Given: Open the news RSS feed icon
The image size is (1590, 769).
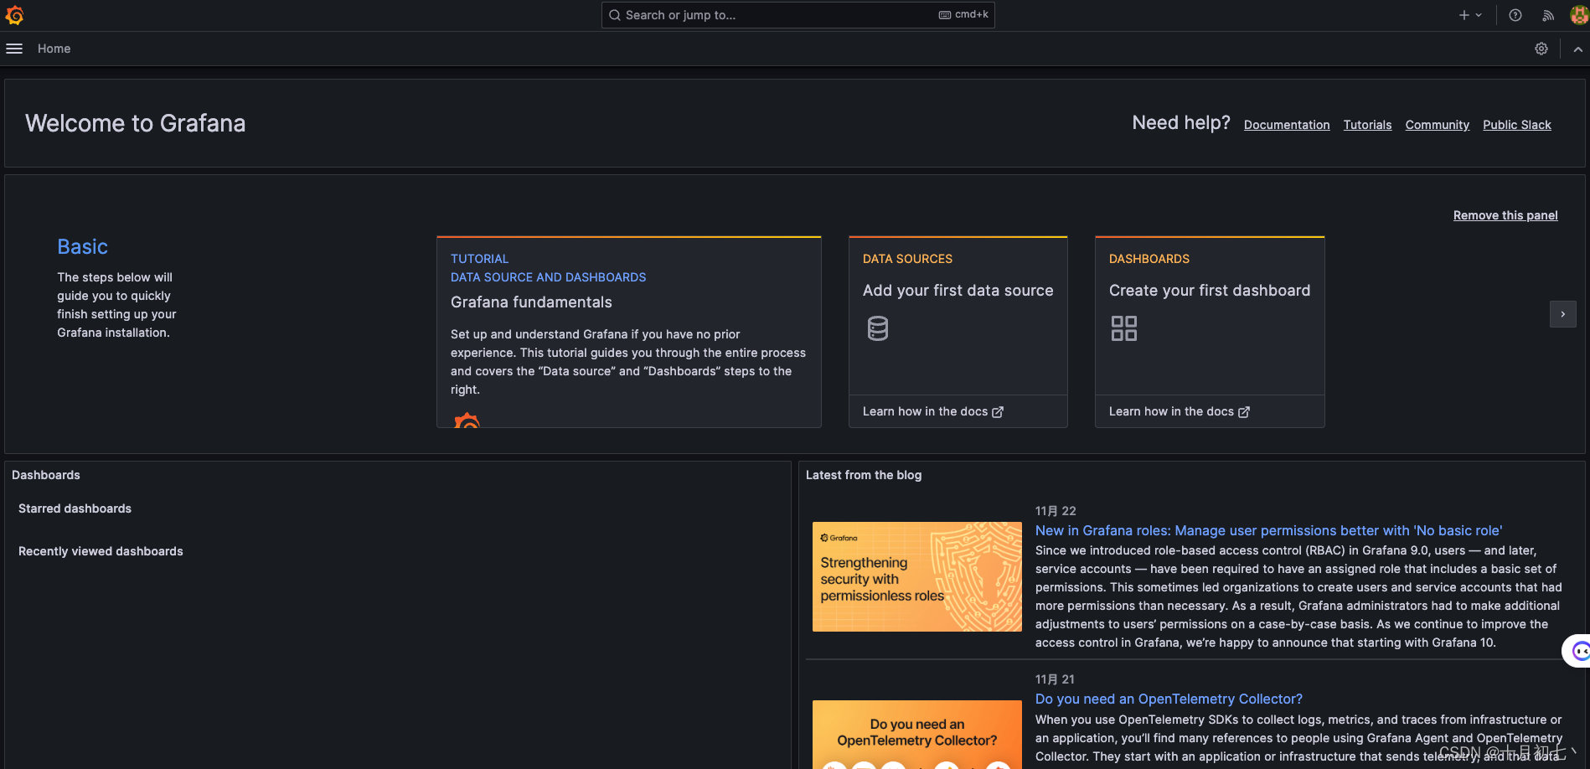Looking at the screenshot, I should click(1548, 15).
